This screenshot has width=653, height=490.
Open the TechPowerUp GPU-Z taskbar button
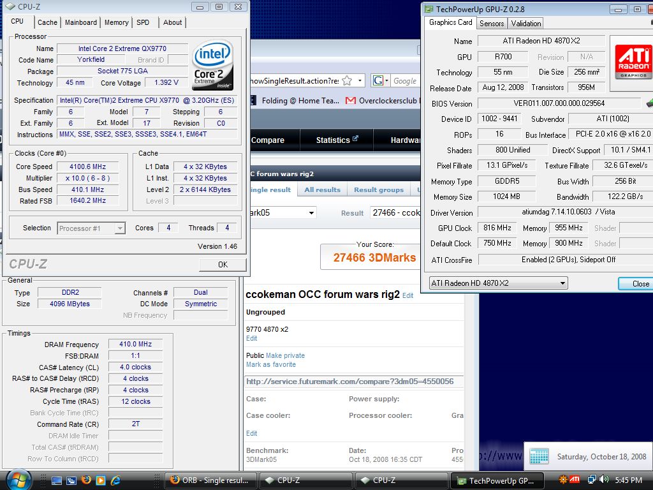[497, 480]
